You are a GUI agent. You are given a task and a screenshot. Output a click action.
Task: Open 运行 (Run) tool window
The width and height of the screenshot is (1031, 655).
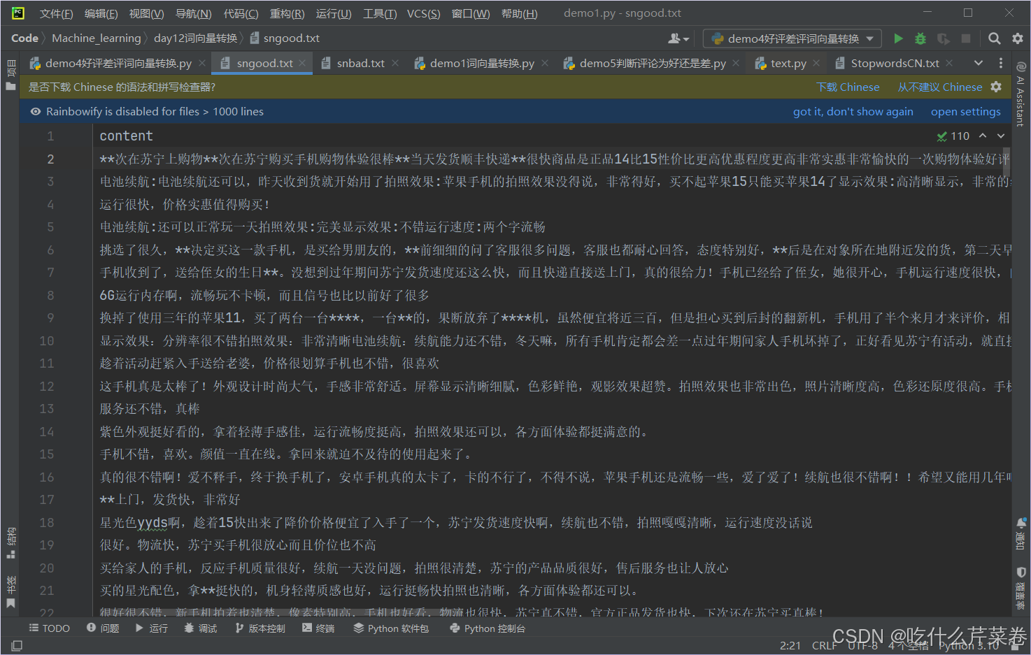[152, 628]
